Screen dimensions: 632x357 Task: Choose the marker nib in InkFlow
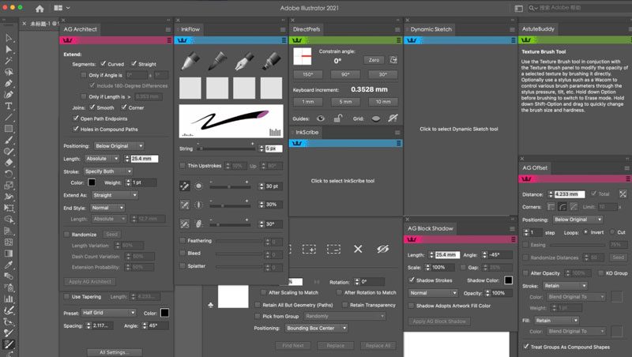point(271,62)
